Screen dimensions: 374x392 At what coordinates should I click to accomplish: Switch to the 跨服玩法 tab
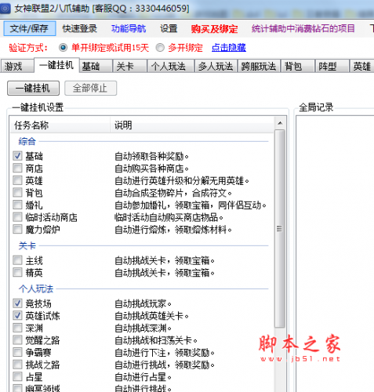point(259,66)
